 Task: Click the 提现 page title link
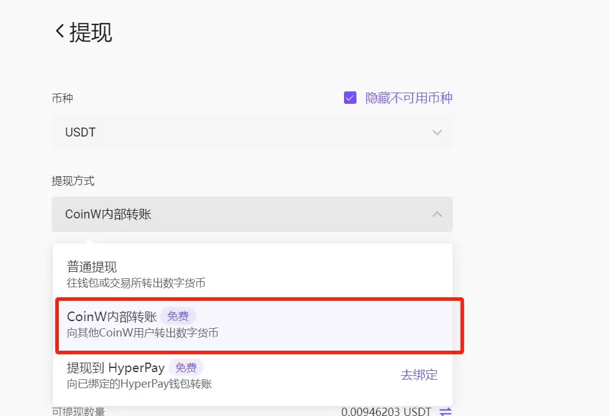pyautogui.click(x=91, y=31)
